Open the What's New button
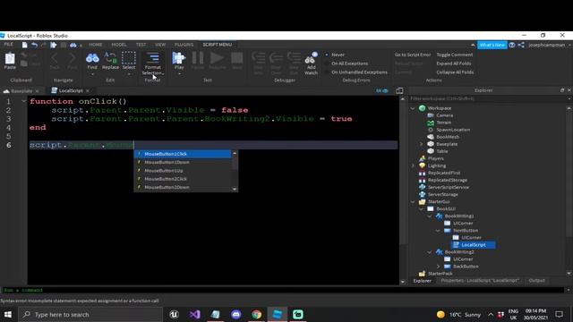 click(x=492, y=45)
